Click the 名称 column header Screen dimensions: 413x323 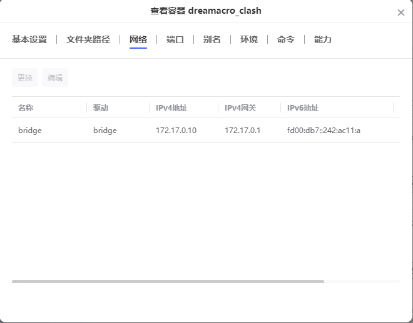tap(26, 107)
